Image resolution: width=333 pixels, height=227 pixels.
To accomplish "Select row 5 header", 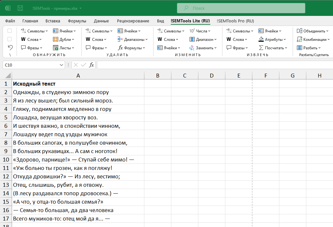I will [x=6, y=117].
